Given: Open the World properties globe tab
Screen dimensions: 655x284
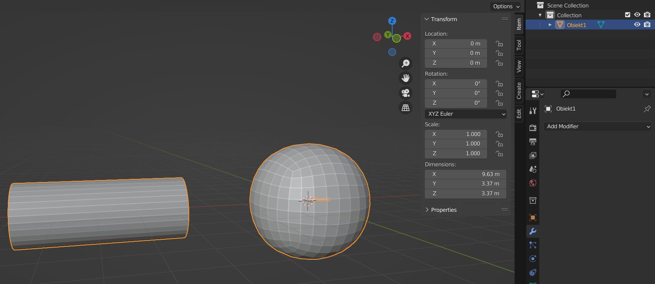Looking at the screenshot, I should coord(533,183).
